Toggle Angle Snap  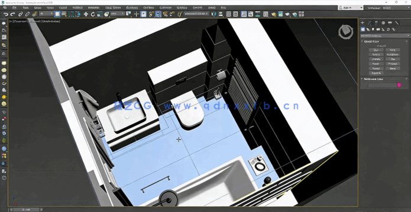[158, 14]
